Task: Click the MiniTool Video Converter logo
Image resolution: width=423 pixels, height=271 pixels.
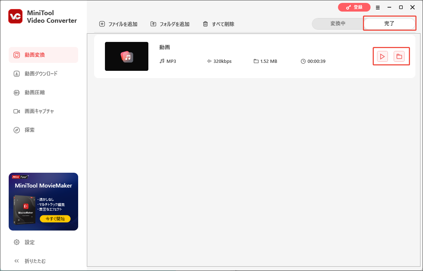Action: (x=15, y=16)
